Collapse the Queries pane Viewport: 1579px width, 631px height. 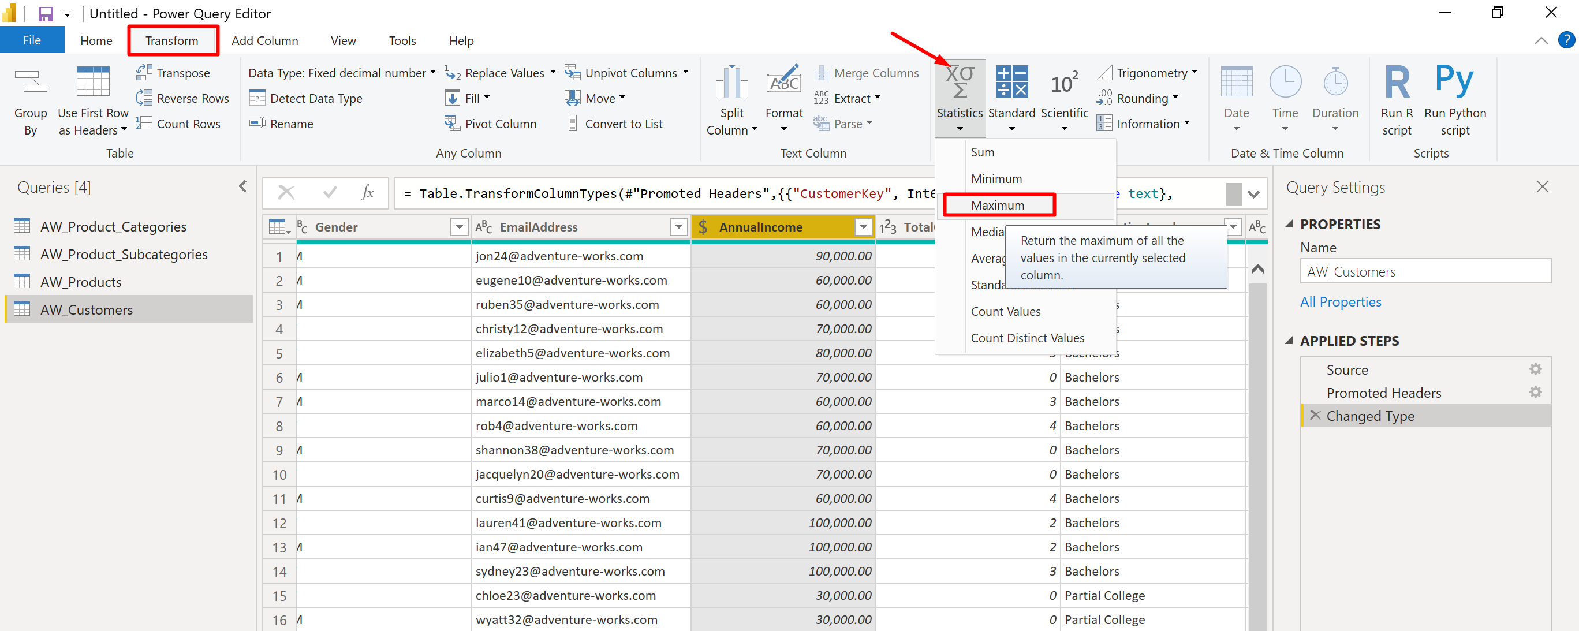pyautogui.click(x=242, y=186)
